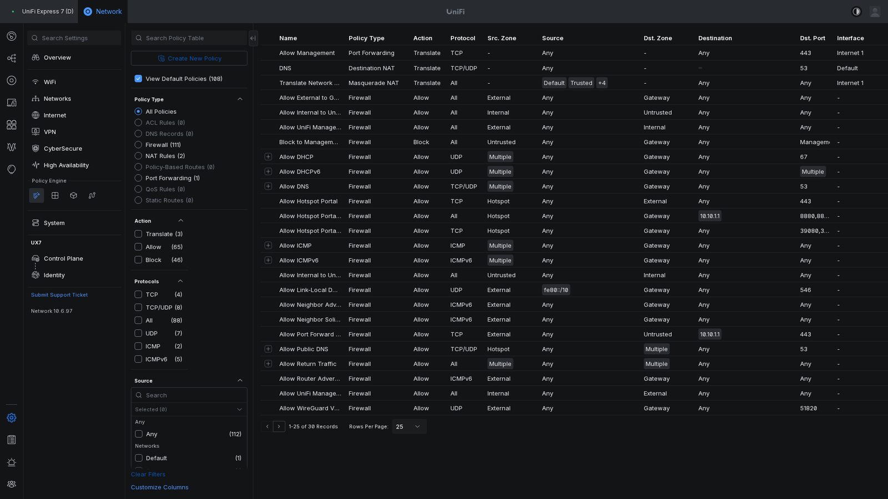
Task: Open the blue Settings gear icon
Action: pyautogui.click(x=11, y=417)
